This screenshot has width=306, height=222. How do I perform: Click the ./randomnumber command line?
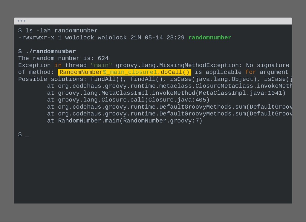click(x=47, y=51)
